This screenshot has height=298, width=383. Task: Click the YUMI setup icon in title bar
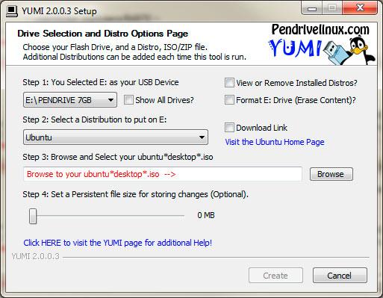[11, 11]
